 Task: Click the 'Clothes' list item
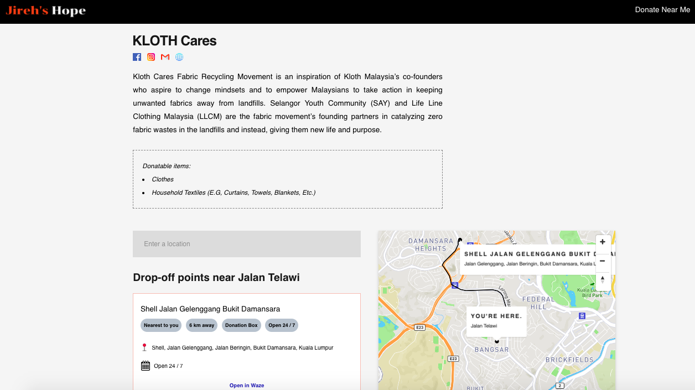163,179
